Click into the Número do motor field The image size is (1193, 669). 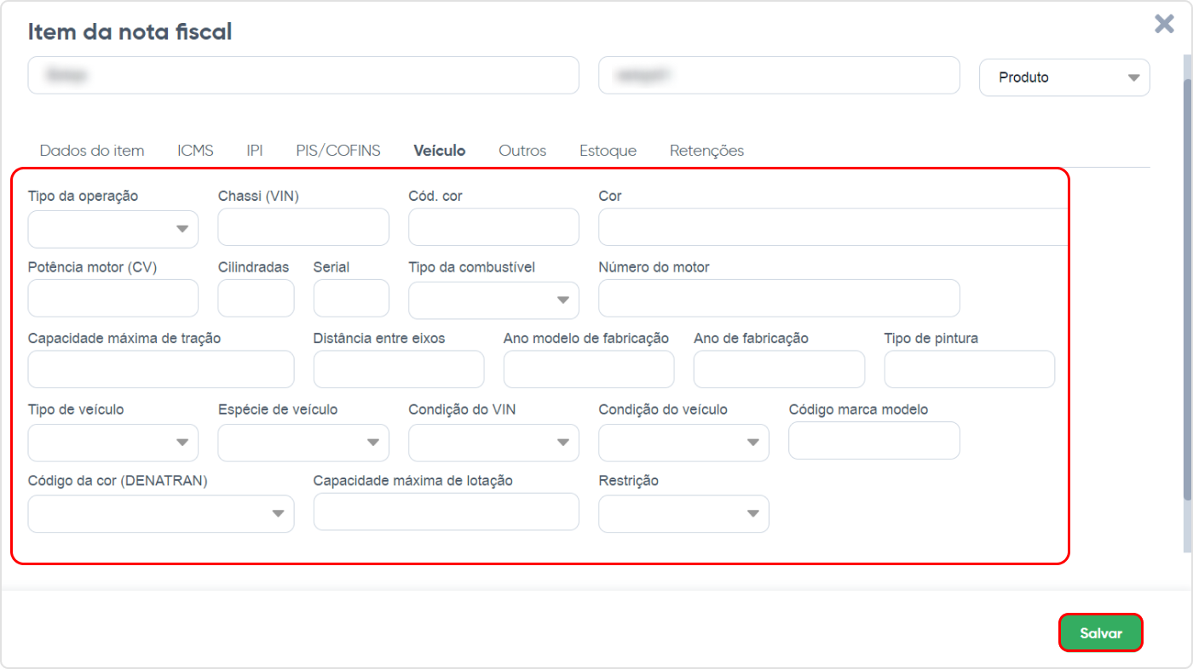pos(778,298)
